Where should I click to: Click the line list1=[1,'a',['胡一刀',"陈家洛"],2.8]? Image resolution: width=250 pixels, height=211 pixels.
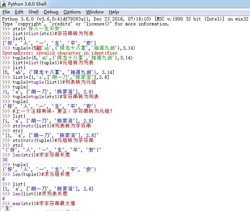(61, 77)
